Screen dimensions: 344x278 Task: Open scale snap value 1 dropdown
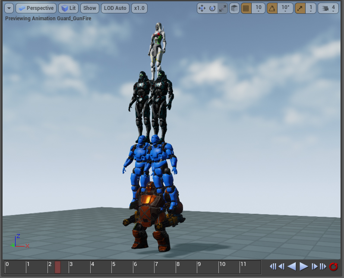(x=311, y=8)
